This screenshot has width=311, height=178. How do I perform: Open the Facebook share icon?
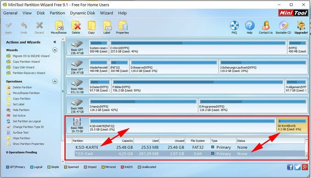[x=290, y=167]
